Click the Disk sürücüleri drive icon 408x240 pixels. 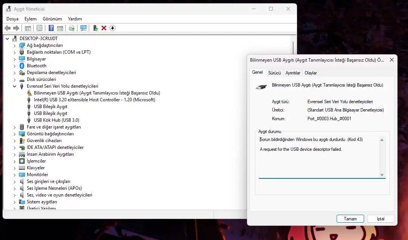coord(22,79)
